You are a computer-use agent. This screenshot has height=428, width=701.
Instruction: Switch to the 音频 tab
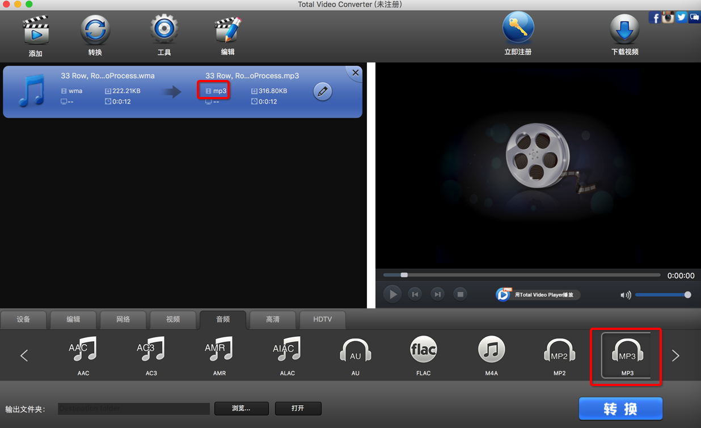[223, 319]
